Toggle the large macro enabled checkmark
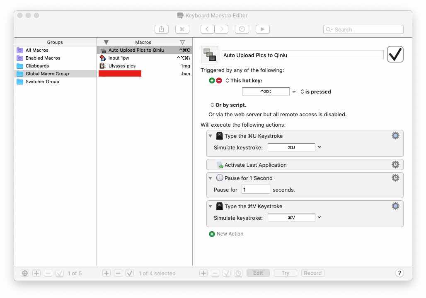 click(395, 54)
